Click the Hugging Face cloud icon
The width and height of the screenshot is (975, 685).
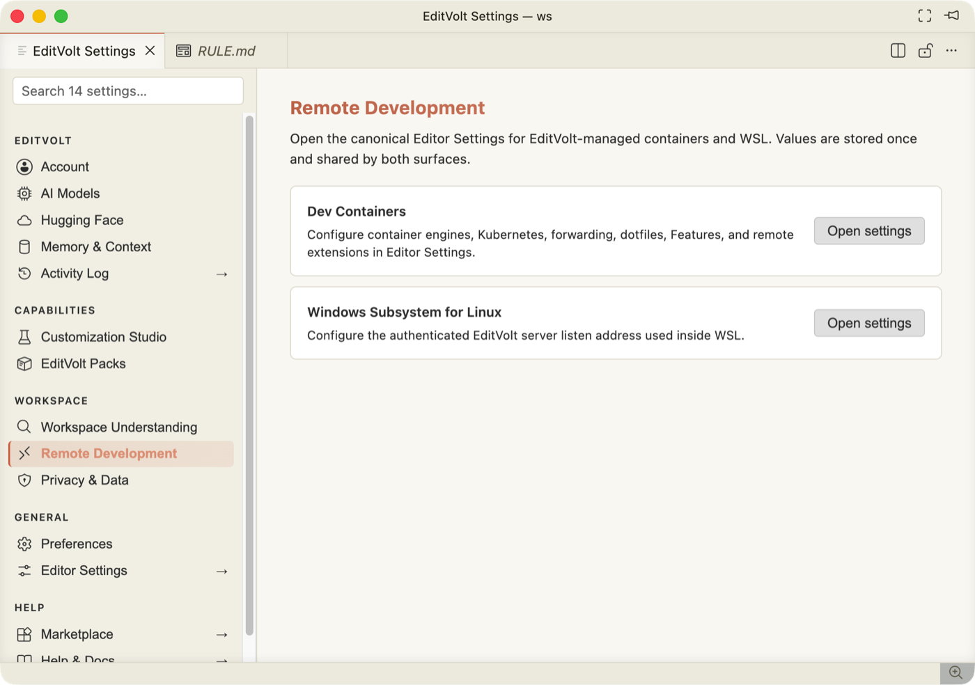click(24, 220)
